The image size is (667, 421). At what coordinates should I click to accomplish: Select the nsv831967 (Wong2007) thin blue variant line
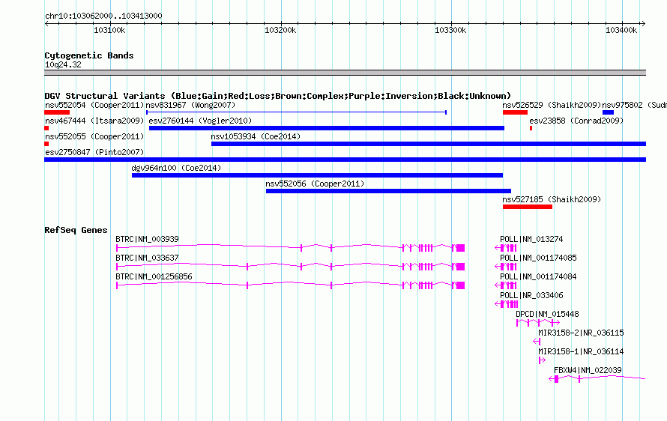pos(296,112)
